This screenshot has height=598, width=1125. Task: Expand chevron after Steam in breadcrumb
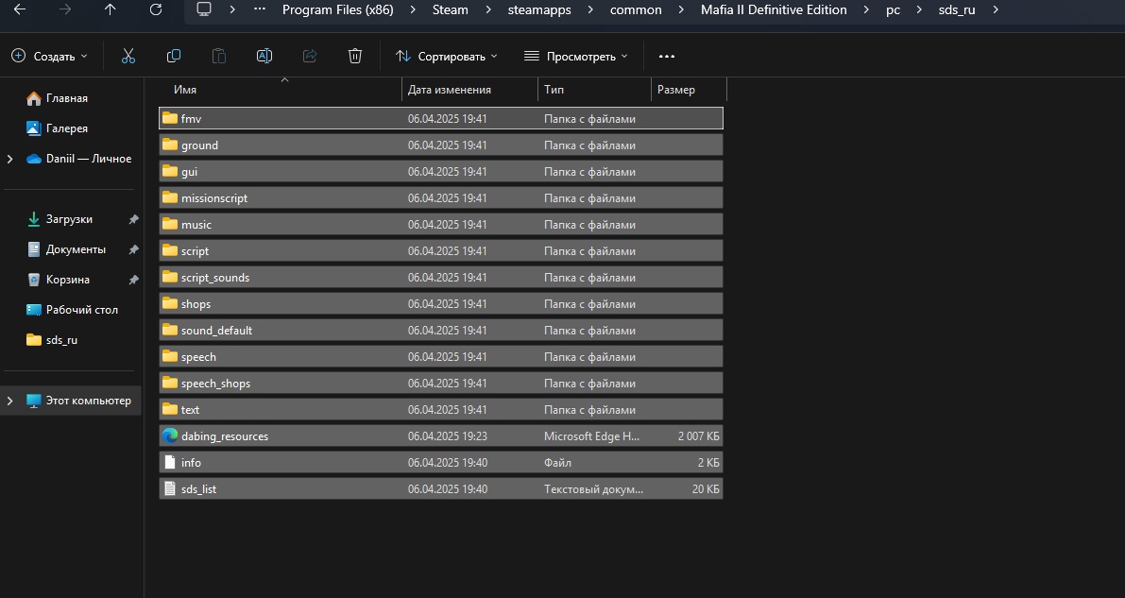click(488, 9)
